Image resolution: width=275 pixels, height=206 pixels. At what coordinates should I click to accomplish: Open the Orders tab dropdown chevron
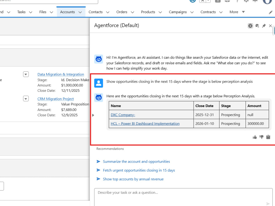coord(133,12)
